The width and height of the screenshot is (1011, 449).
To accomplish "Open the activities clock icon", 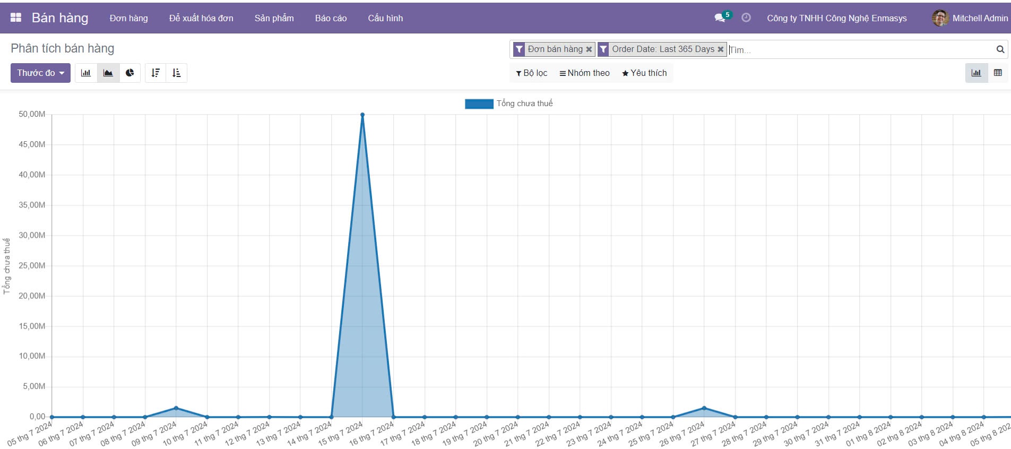I will click(746, 18).
